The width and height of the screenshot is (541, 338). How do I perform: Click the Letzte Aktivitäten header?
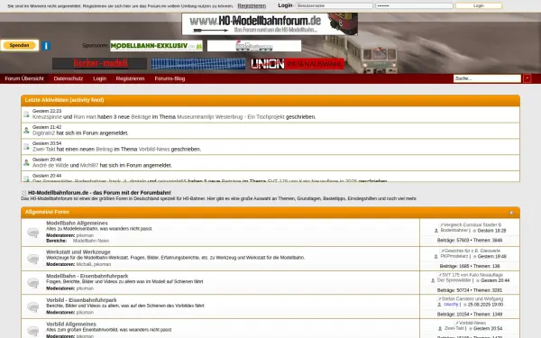click(64, 100)
